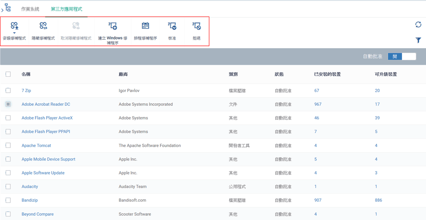426x220 pixels.
Task: Open Apple Mobile Device Support link
Action: 49,159
